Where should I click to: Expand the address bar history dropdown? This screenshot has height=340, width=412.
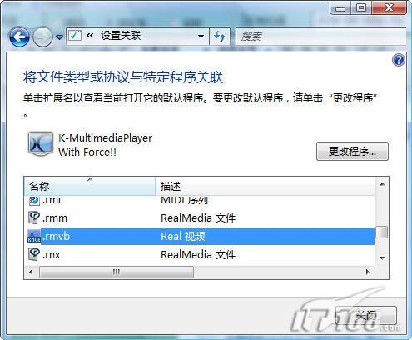point(201,37)
